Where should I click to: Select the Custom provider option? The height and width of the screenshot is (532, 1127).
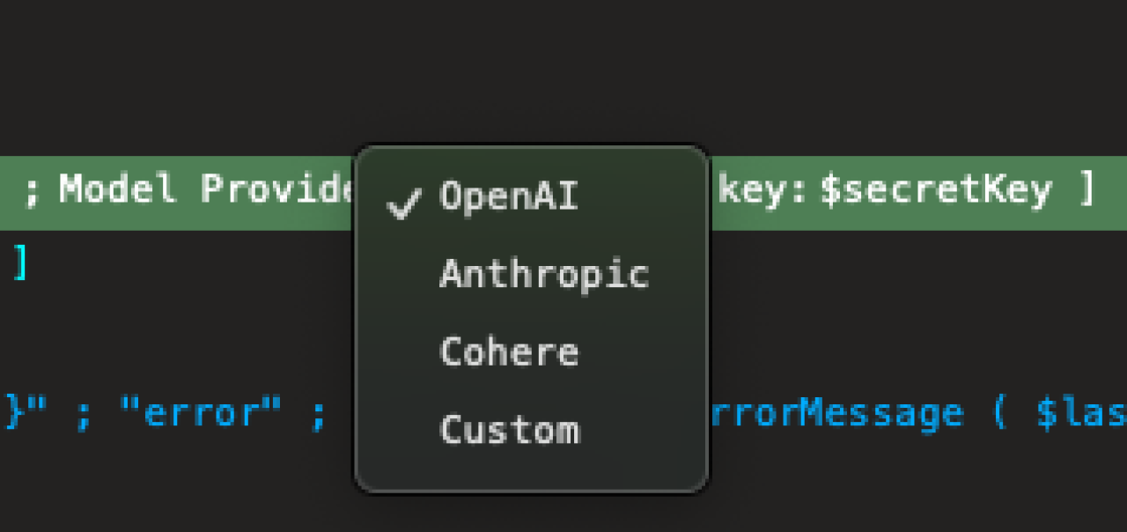tap(510, 430)
